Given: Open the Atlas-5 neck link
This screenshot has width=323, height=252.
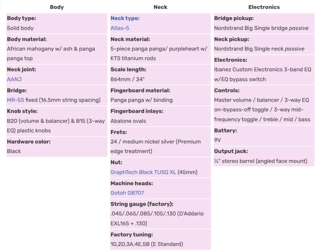Looking at the screenshot, I should (x=120, y=28).
